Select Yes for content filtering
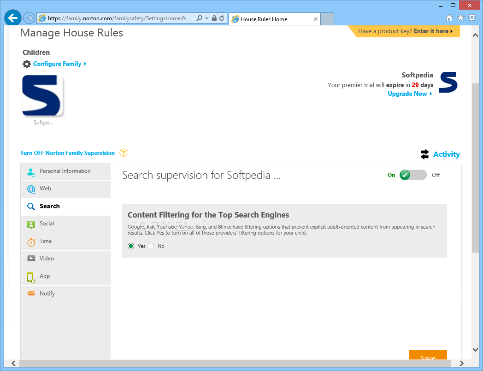The width and height of the screenshot is (483, 371). [x=131, y=246]
